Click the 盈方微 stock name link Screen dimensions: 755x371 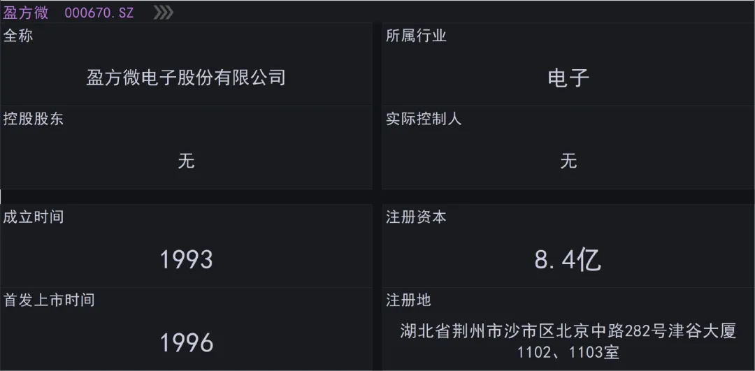click(x=26, y=13)
